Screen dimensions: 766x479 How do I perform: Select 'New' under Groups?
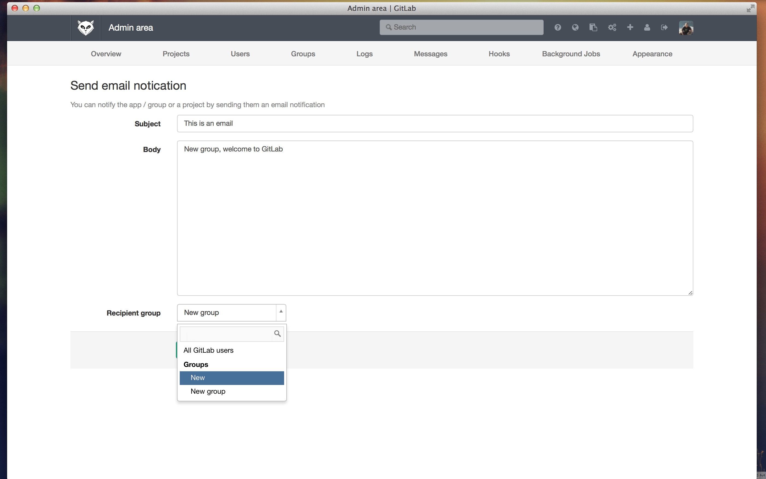(198, 378)
